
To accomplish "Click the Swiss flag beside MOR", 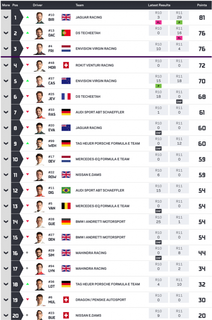I will (x=66, y=65).
